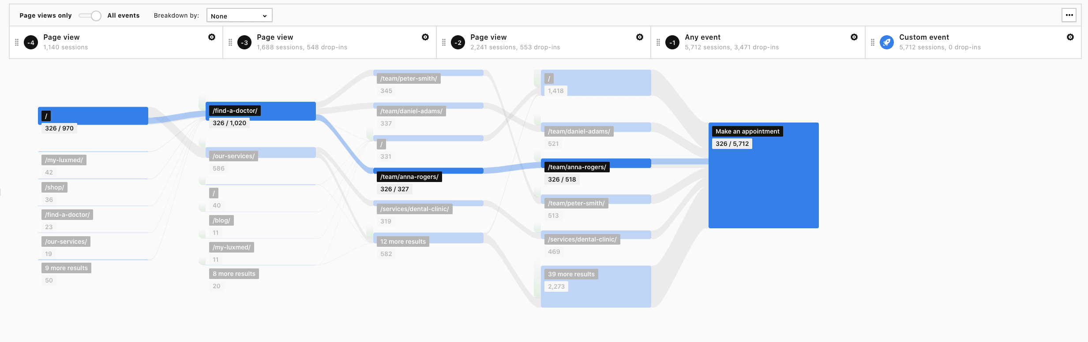The height and width of the screenshot is (342, 1088).
Task: Grab the drag handle of step -3
Action: point(230,42)
